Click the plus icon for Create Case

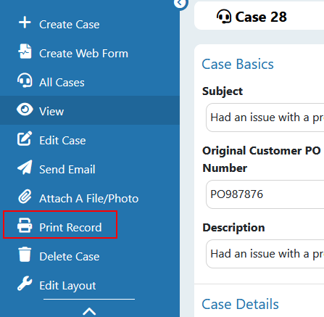[x=25, y=23]
